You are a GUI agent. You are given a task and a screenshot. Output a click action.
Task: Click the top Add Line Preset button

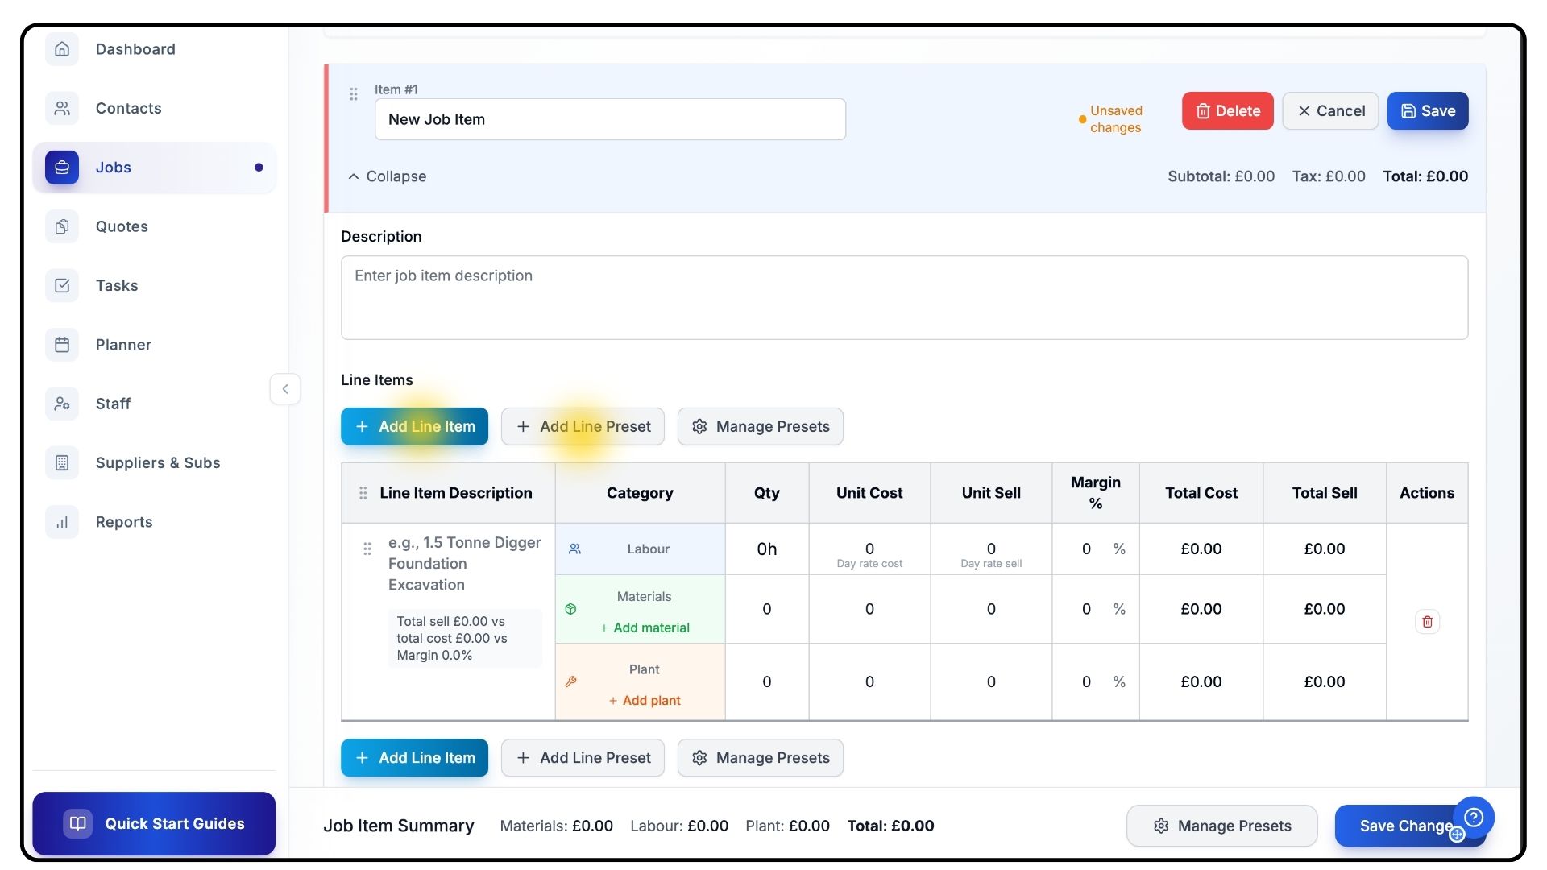[x=583, y=427]
